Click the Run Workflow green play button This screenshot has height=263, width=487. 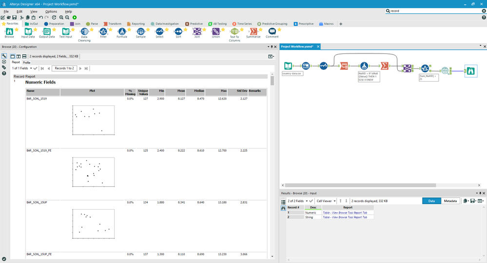[x=75, y=18]
